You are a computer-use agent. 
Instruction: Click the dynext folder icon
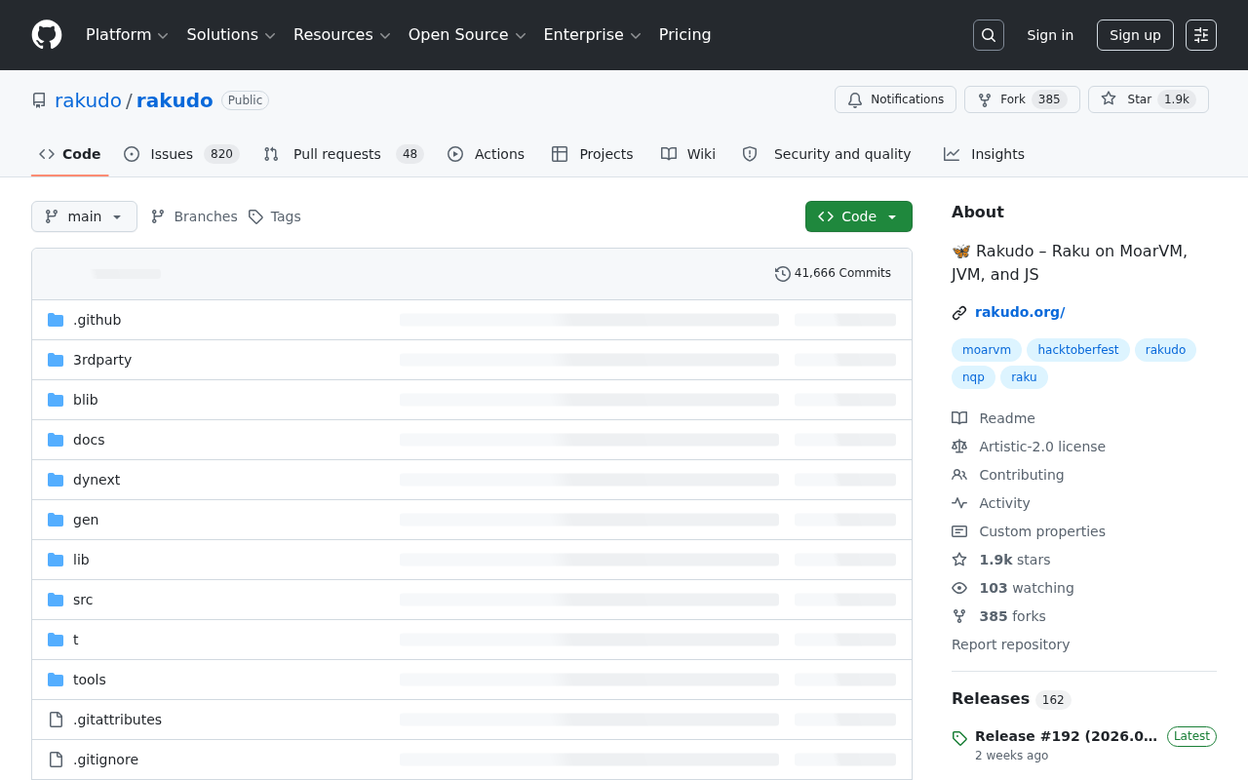point(56,480)
